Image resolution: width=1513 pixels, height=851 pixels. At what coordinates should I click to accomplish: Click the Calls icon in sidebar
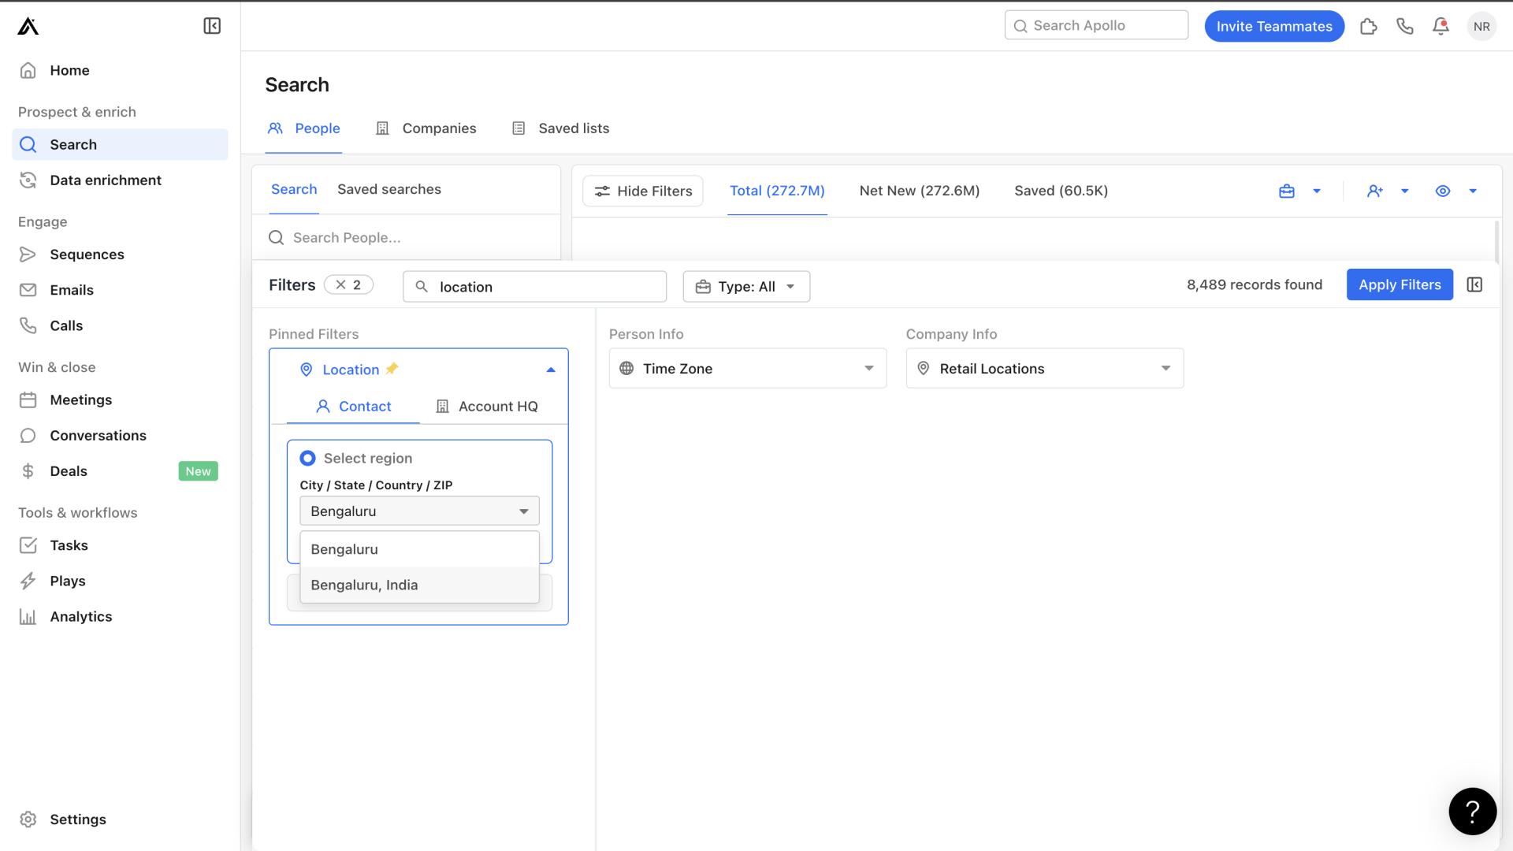28,326
